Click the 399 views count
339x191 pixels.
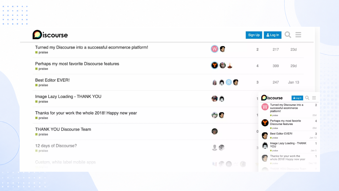tap(276, 66)
